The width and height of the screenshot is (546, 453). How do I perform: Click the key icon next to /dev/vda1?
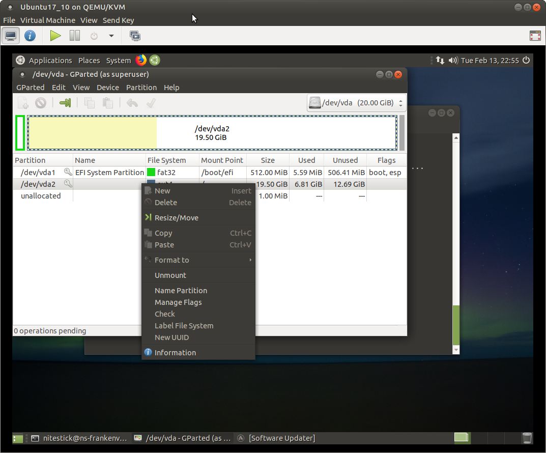(68, 172)
